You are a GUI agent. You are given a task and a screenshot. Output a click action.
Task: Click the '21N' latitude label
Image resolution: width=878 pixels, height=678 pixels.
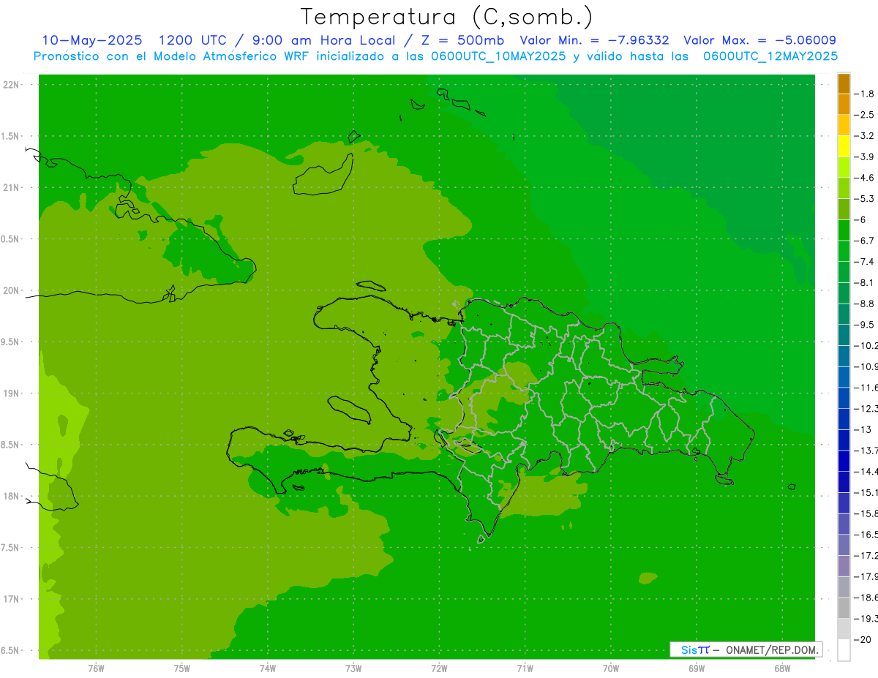(10, 188)
